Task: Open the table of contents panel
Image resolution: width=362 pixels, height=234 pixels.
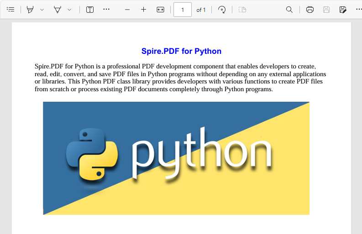Action: [10, 10]
